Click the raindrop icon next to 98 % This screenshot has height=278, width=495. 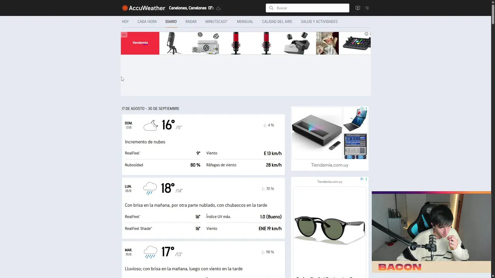point(263,252)
